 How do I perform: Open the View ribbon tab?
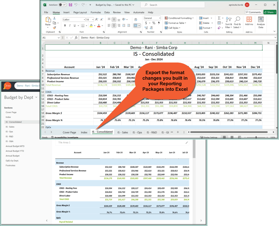click(127, 12)
